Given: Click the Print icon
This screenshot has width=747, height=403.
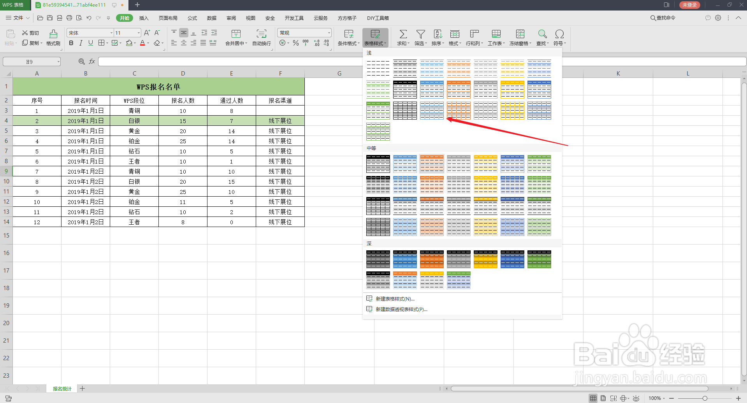Looking at the screenshot, I should tap(69, 18).
